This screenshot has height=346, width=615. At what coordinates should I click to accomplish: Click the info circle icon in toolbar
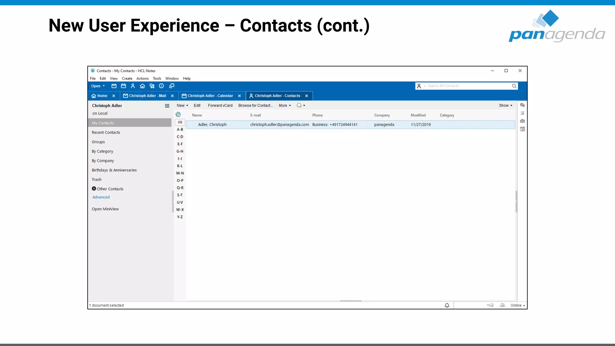(162, 86)
